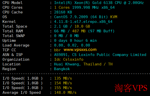Select the CPU Model value Intel Xeon Gold 6138
Screen dimensions: 150x96
[99, 3]
